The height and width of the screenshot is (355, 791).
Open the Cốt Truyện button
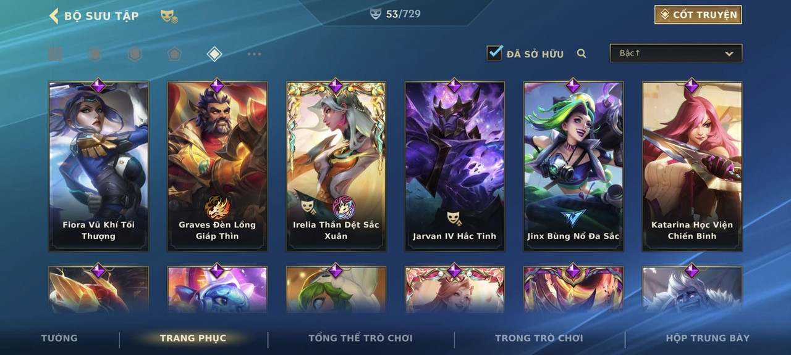coord(698,15)
